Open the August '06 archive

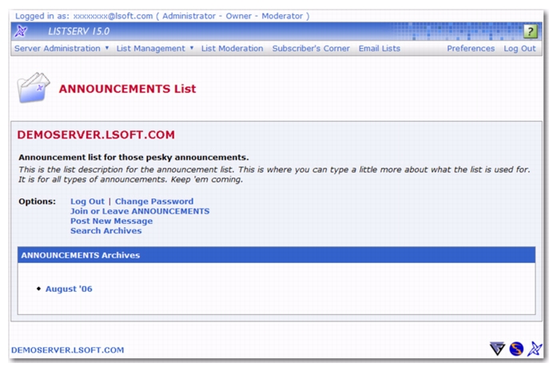[69, 289]
